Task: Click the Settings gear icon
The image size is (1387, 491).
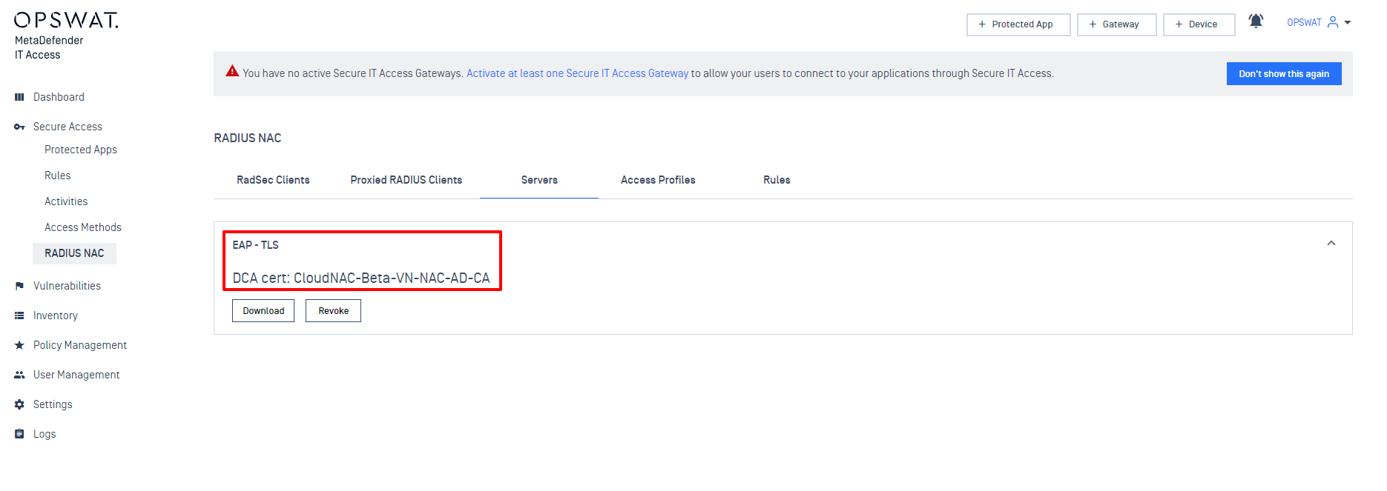Action: pos(19,404)
